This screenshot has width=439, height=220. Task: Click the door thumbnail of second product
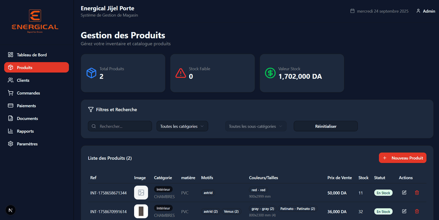pos(141,211)
